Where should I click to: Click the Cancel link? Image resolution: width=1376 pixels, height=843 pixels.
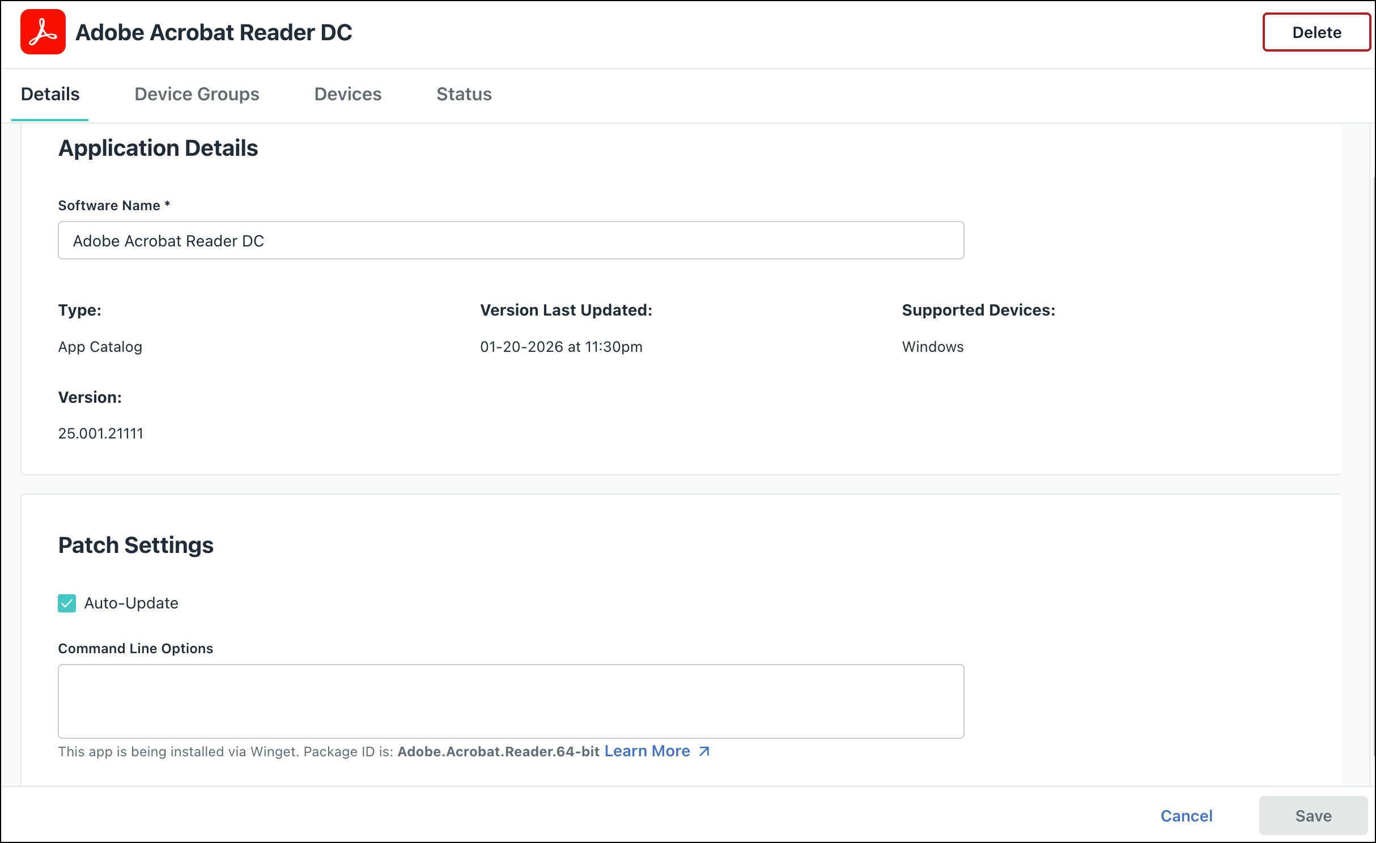click(x=1186, y=816)
